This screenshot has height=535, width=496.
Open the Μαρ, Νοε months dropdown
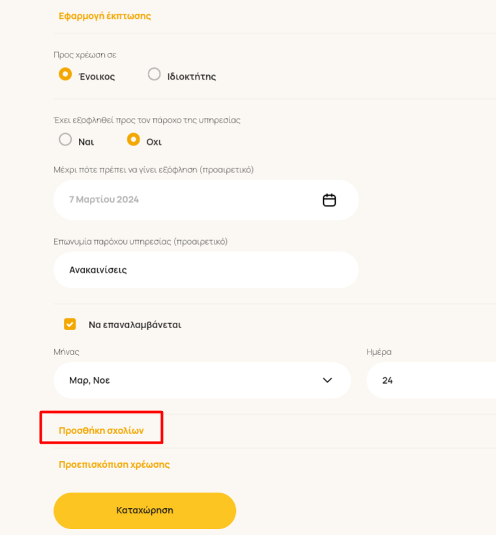202,380
